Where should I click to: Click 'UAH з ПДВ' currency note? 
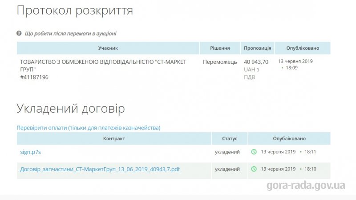tap(251, 73)
